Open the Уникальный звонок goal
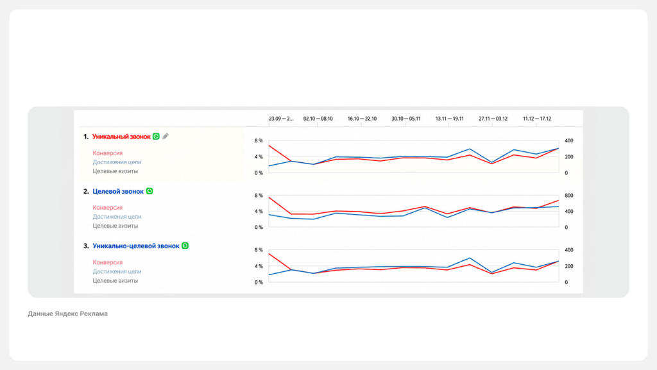657x370 pixels. pos(121,137)
